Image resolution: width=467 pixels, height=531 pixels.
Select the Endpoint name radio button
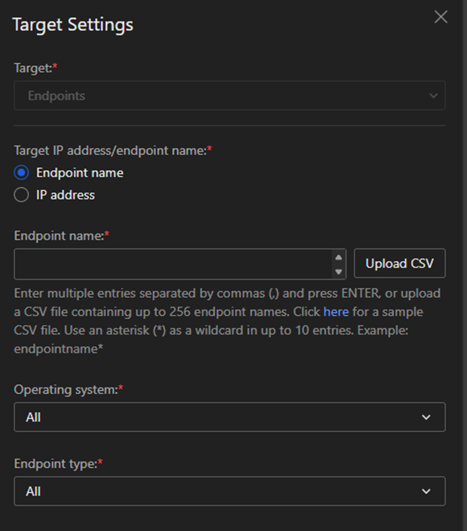tap(21, 173)
